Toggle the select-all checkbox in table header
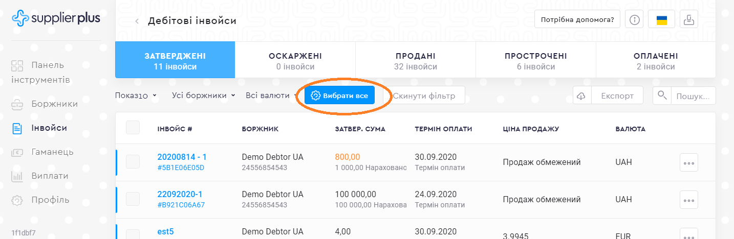The image size is (734, 239). tap(133, 128)
